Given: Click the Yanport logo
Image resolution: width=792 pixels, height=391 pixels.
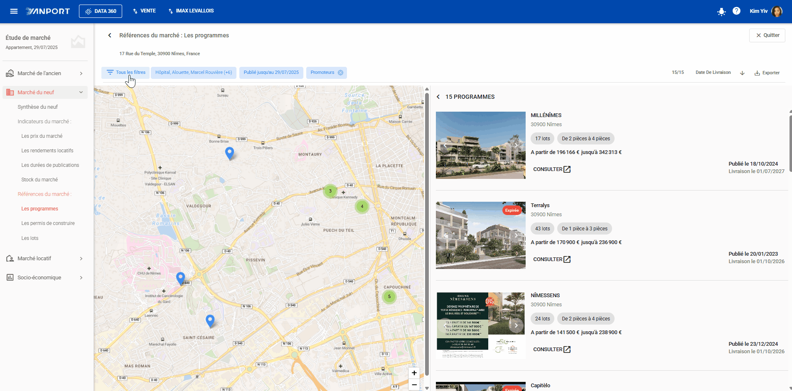Looking at the screenshot, I should 48,11.
